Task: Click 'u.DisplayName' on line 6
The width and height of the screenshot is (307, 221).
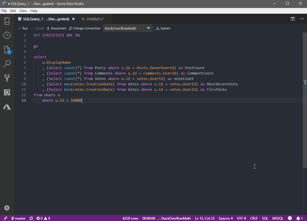Action: [x=56, y=63]
